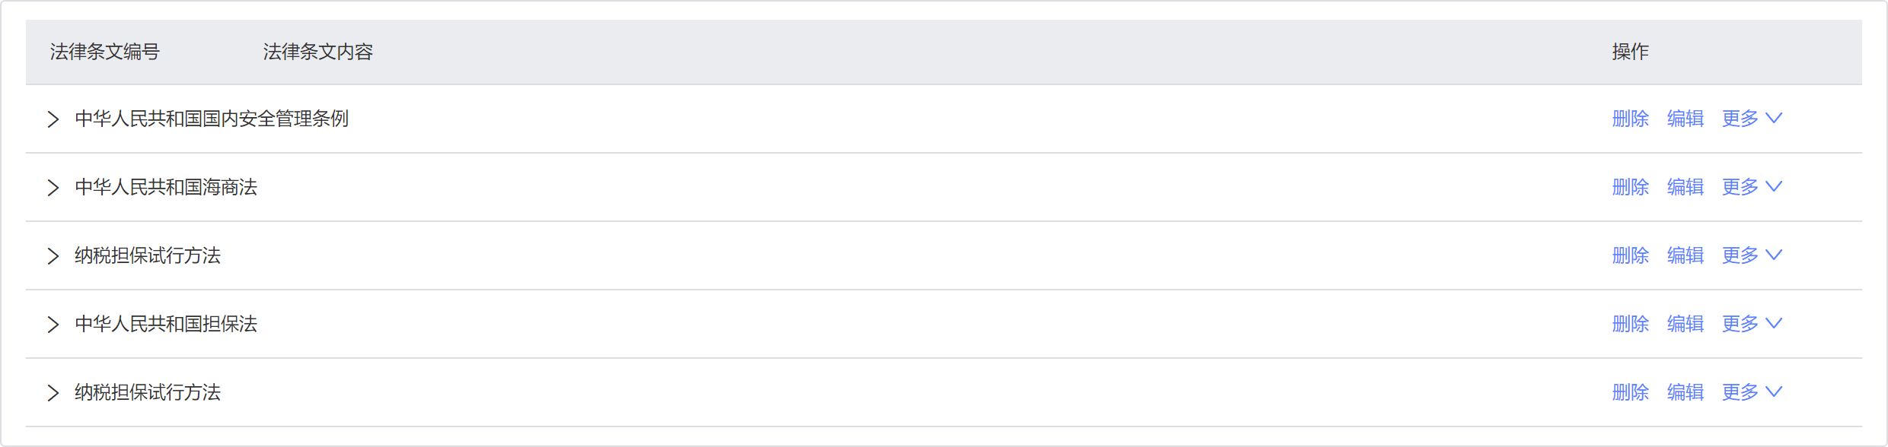This screenshot has height=447, width=1888.
Task: Delete the 中华人民共和国海商法 entry
Action: tap(1630, 187)
